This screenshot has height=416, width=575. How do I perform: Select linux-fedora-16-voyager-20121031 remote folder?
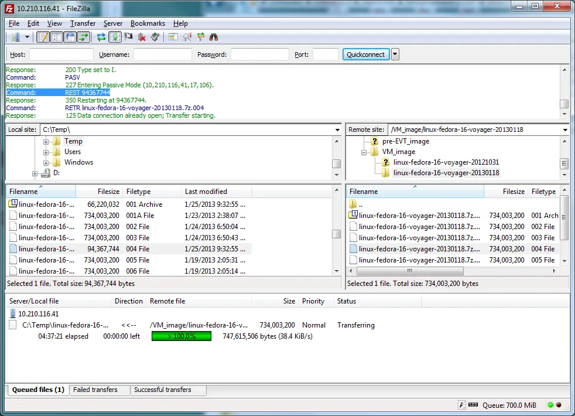click(446, 162)
